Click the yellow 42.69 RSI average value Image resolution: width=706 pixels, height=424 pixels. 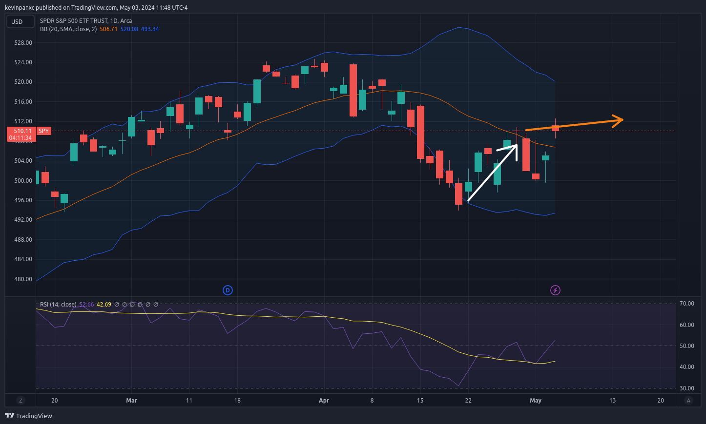[x=104, y=305]
